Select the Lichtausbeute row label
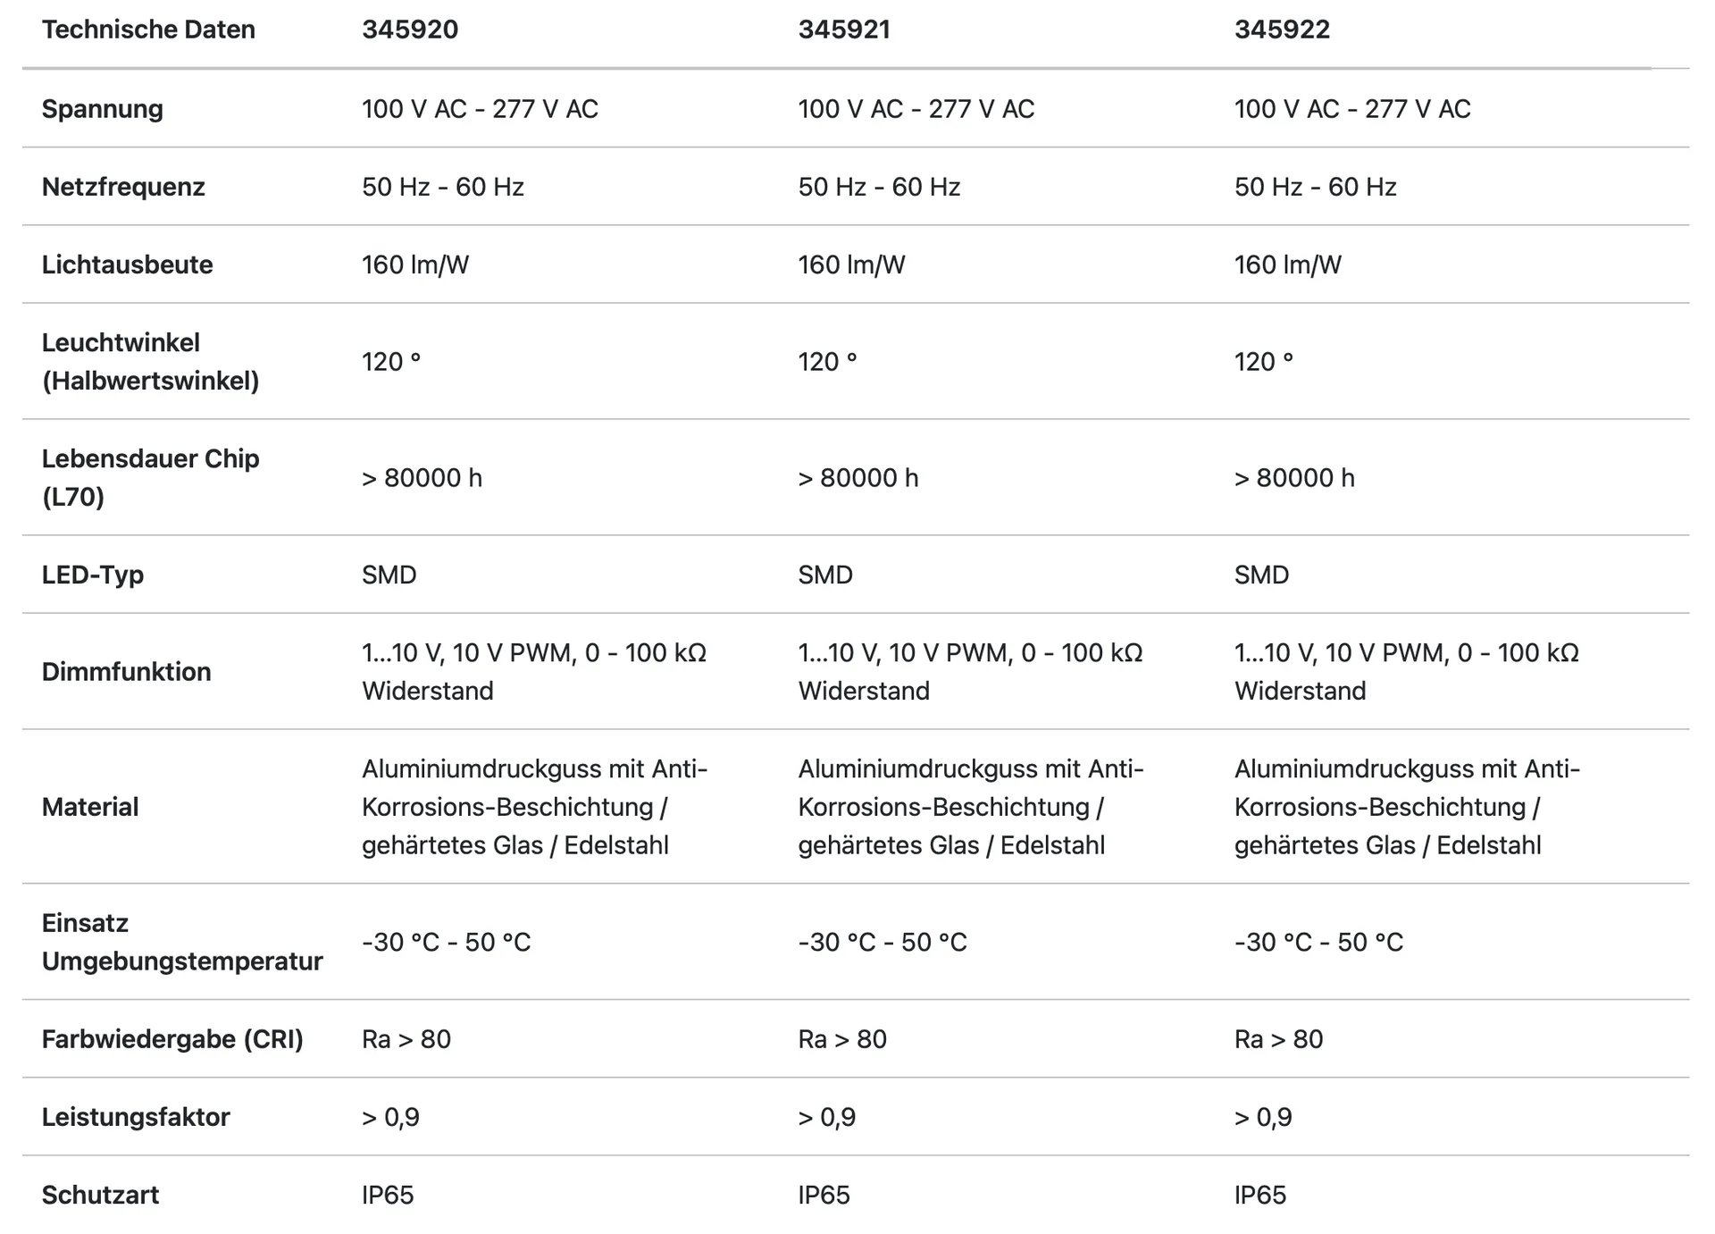1715x1234 pixels. coord(128,264)
